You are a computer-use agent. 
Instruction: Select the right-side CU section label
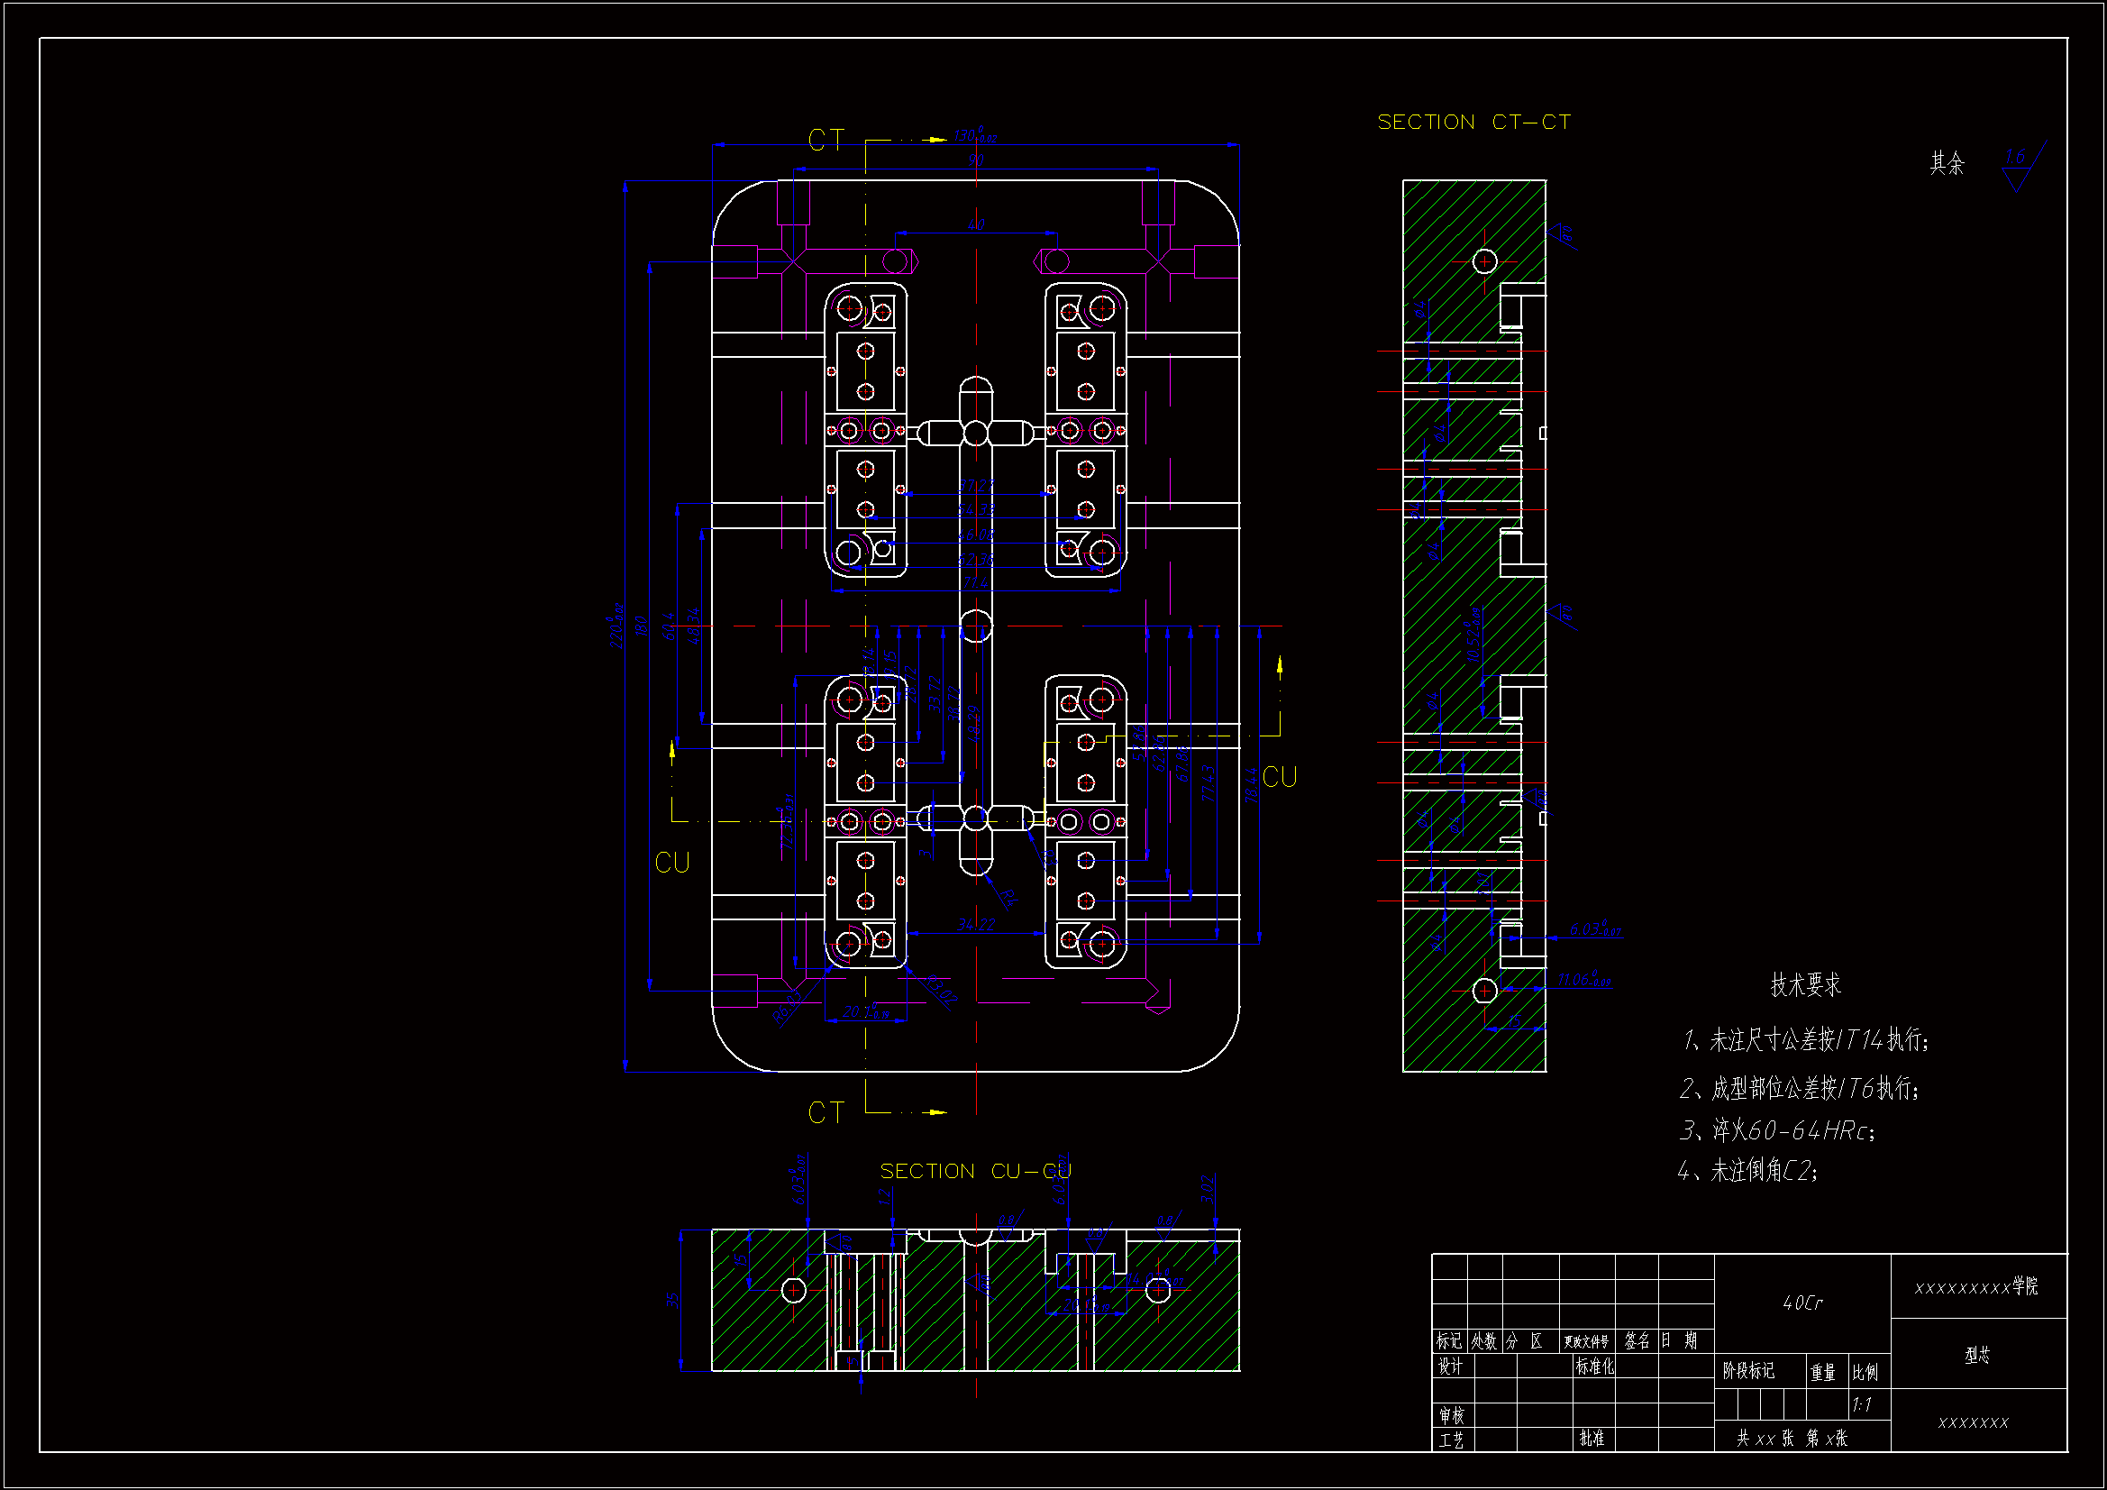[x=1280, y=778]
